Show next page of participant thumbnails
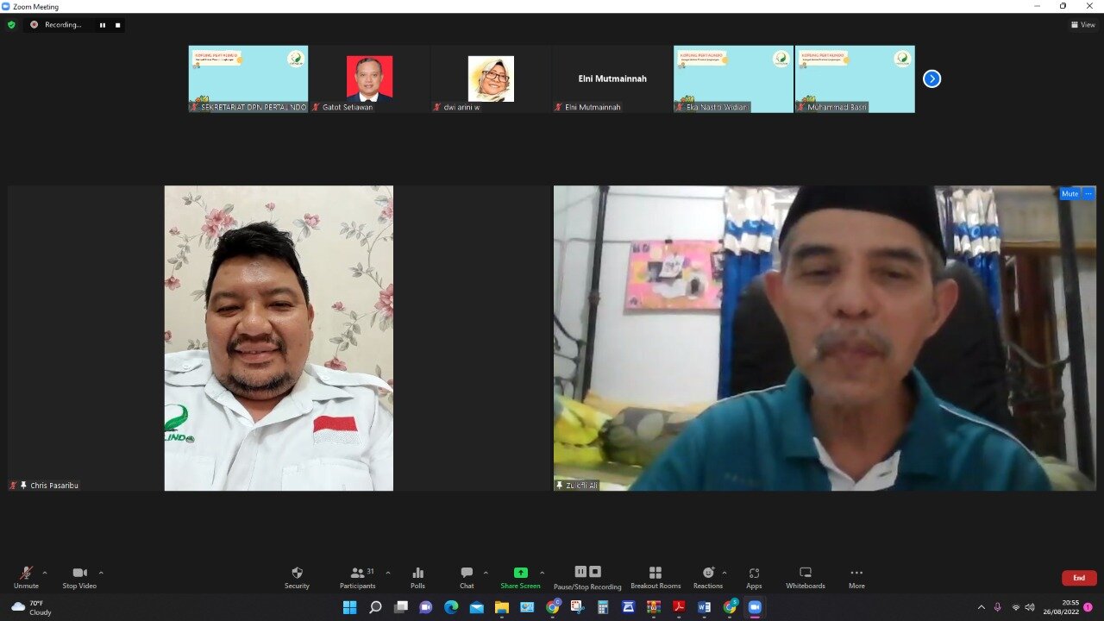1104x621 pixels. pos(931,79)
